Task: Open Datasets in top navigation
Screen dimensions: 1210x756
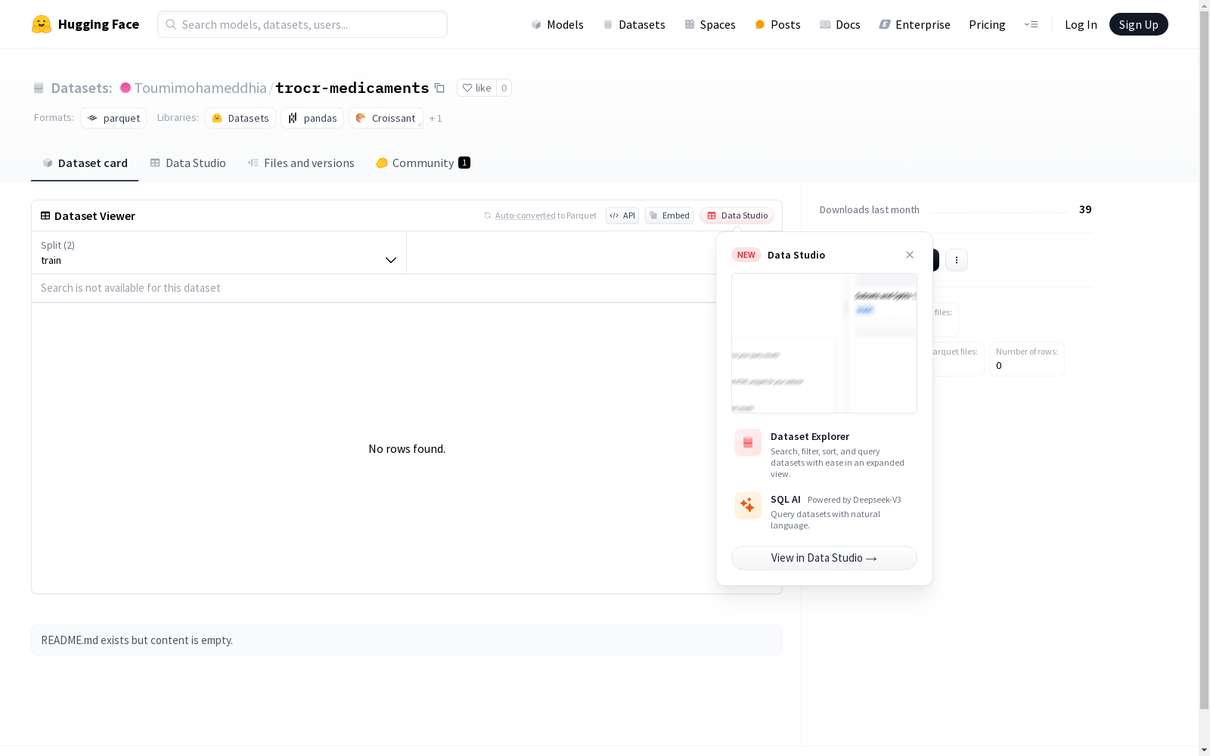Action: [x=634, y=24]
